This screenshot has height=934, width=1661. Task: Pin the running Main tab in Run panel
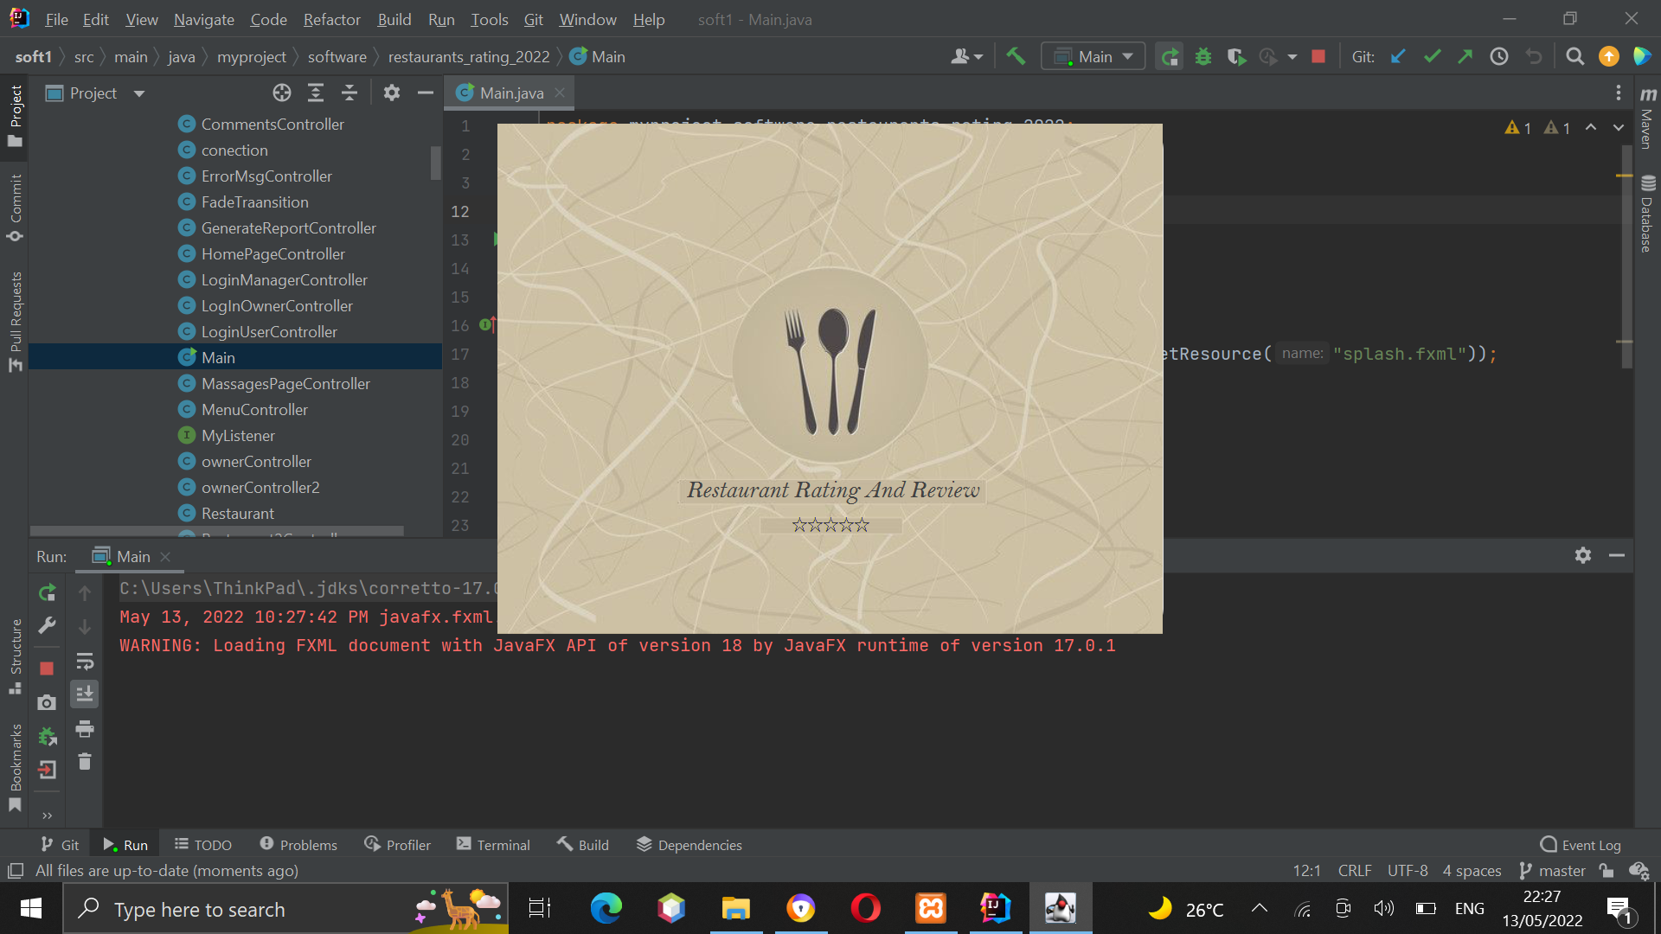click(x=130, y=556)
